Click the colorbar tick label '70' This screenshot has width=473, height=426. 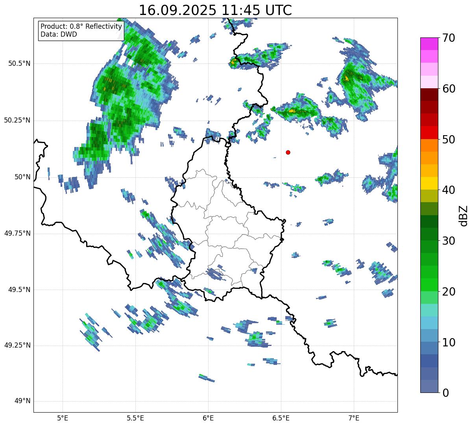click(x=448, y=38)
